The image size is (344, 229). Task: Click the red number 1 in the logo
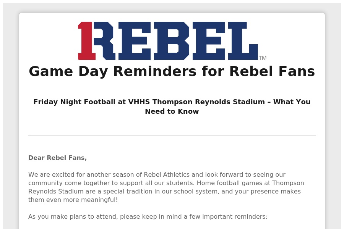[x=86, y=41]
